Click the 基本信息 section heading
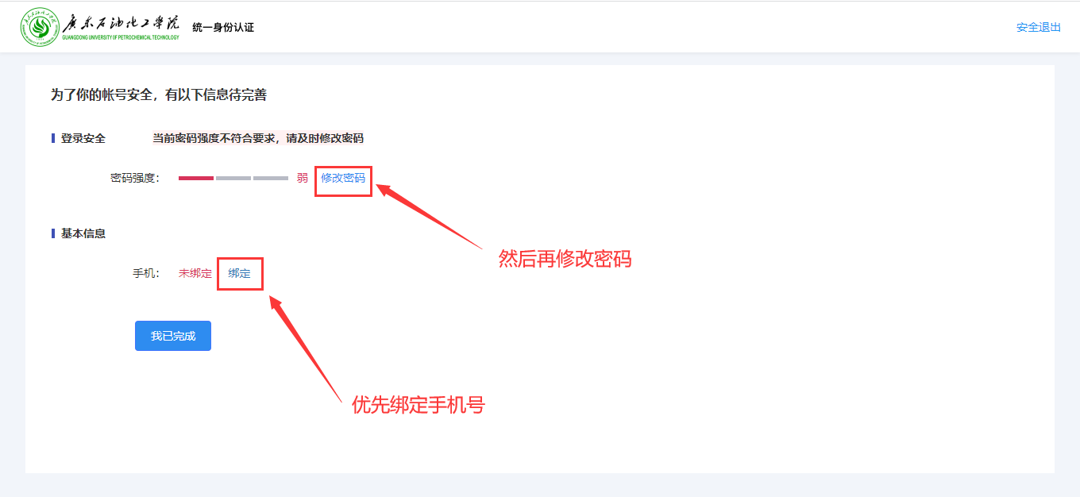 point(83,233)
